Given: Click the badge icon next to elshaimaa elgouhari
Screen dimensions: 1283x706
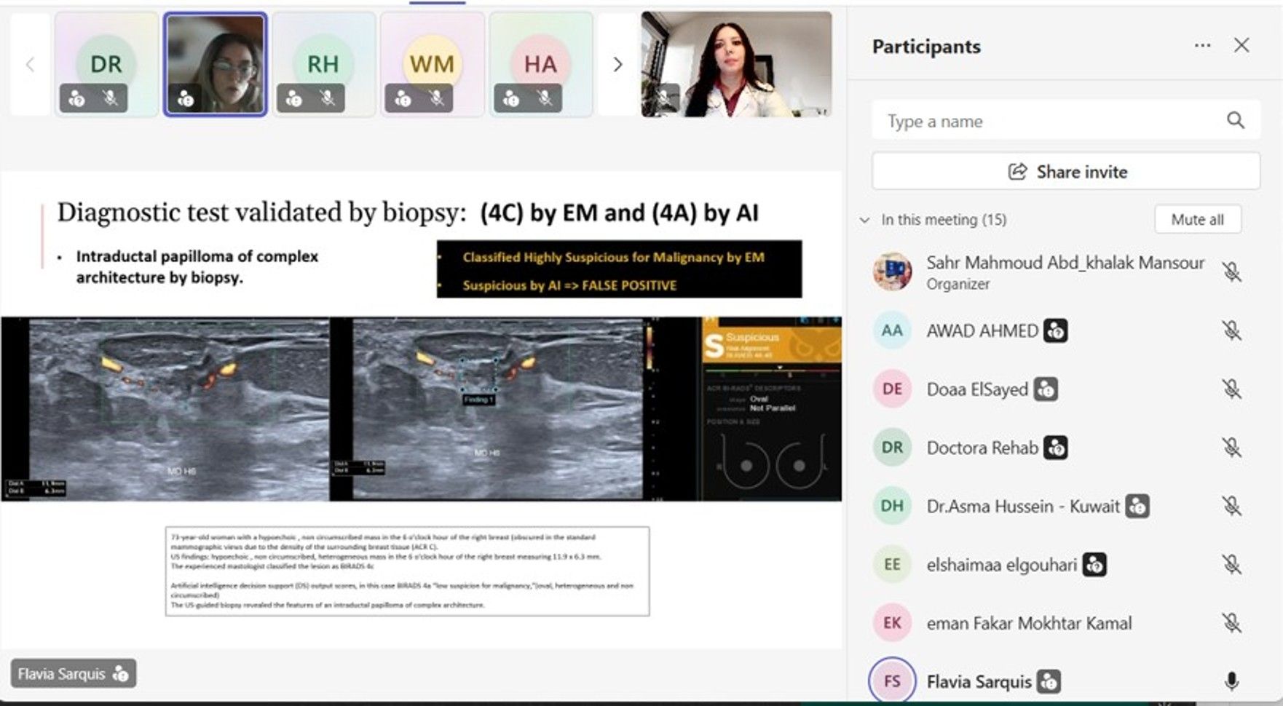Looking at the screenshot, I should coord(1094,565).
